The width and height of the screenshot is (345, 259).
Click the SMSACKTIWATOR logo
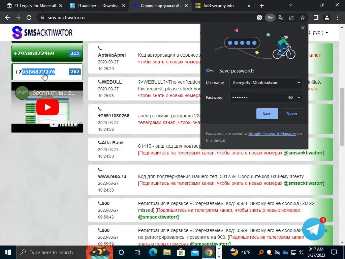(42, 33)
